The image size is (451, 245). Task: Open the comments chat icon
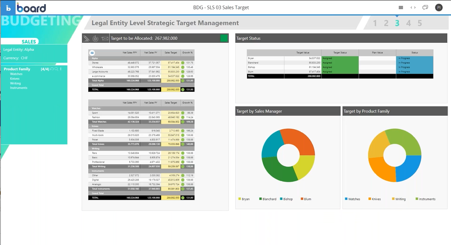click(425, 8)
